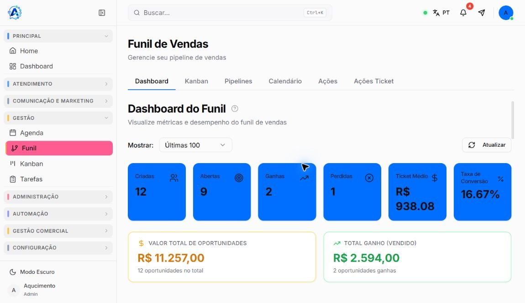Screen dimensions: 525x303
Task: Click the Tarefas clipboard icon
Action: 13,179
